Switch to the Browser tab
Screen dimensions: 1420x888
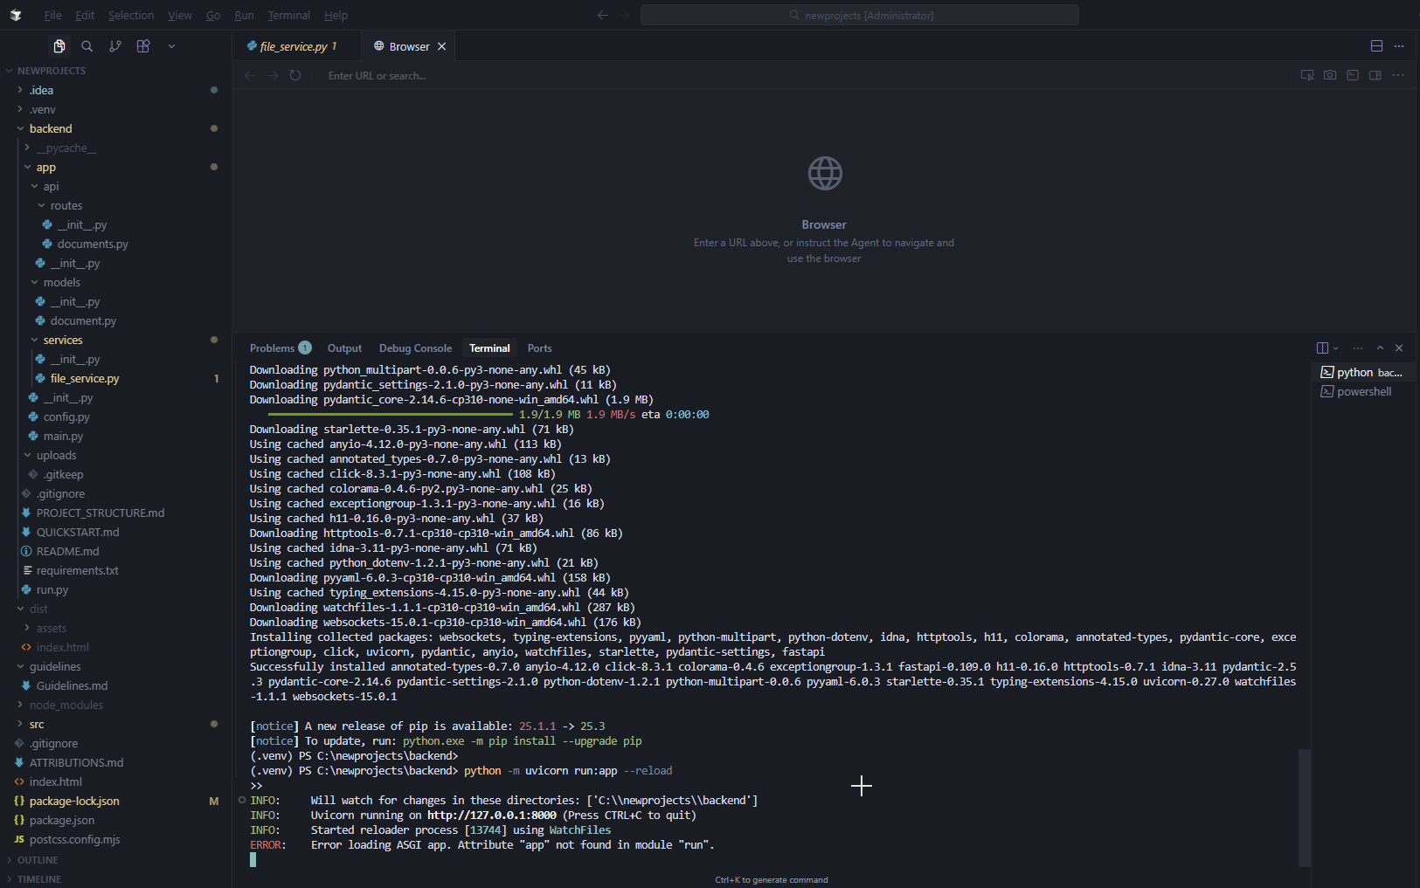click(409, 47)
